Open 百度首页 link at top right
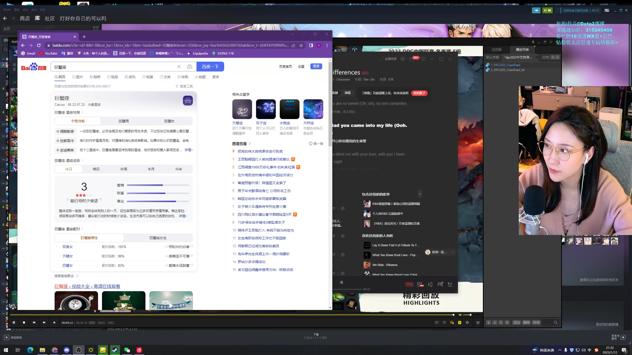The width and height of the screenshot is (632, 355). [285, 66]
